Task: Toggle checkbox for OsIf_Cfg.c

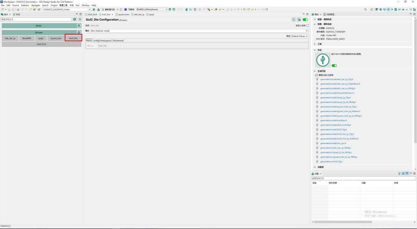Action: 317,161
